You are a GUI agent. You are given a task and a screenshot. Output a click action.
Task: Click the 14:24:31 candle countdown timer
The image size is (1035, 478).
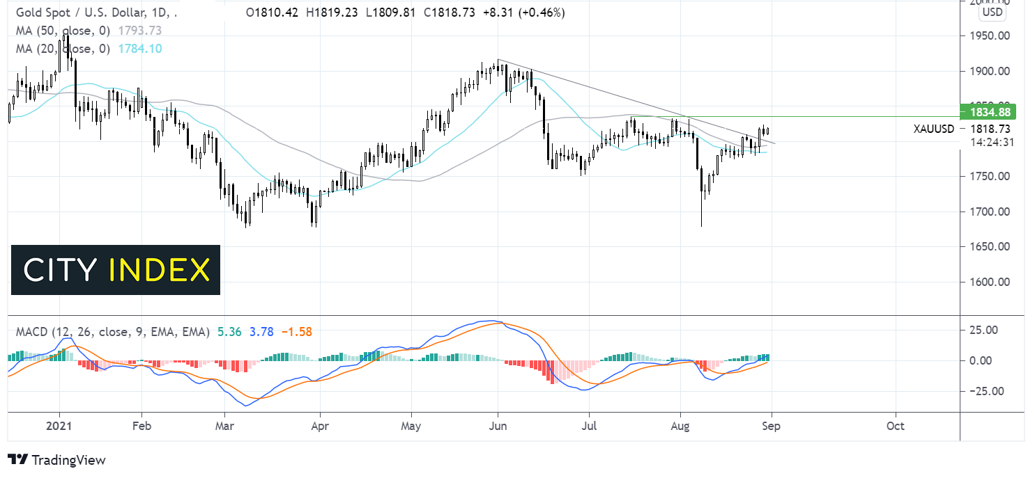(x=986, y=143)
